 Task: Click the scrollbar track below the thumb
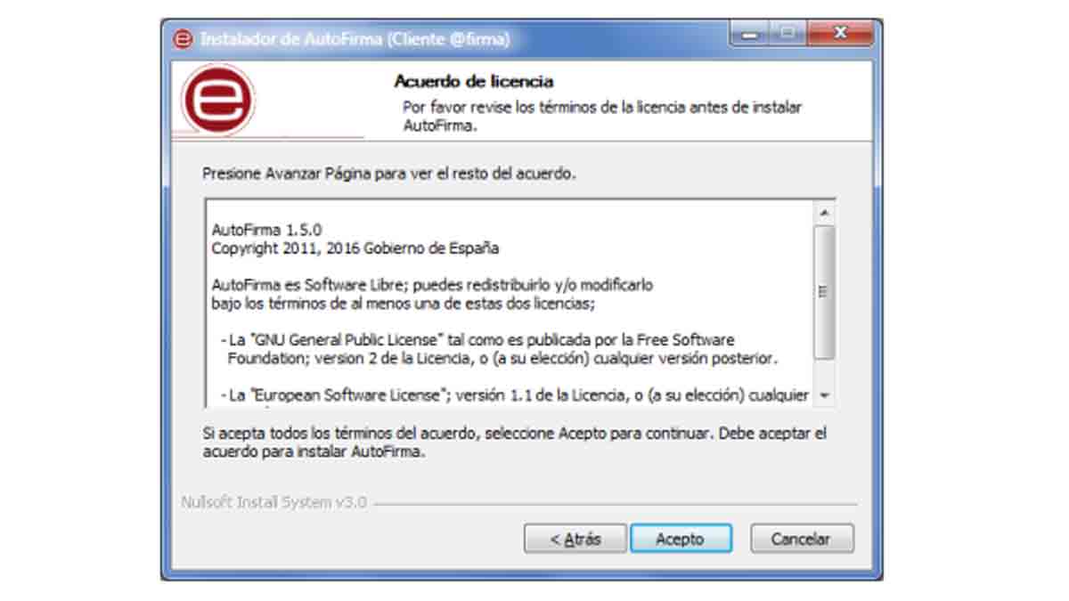824,371
